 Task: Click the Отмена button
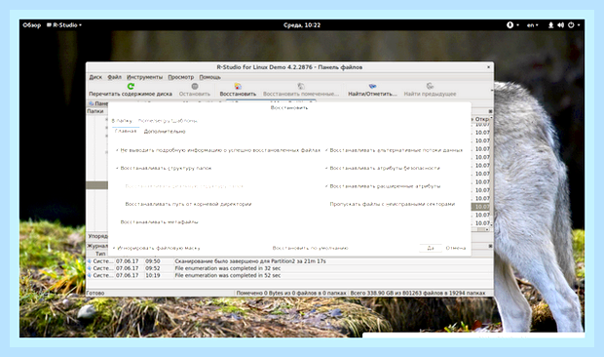pos(456,248)
